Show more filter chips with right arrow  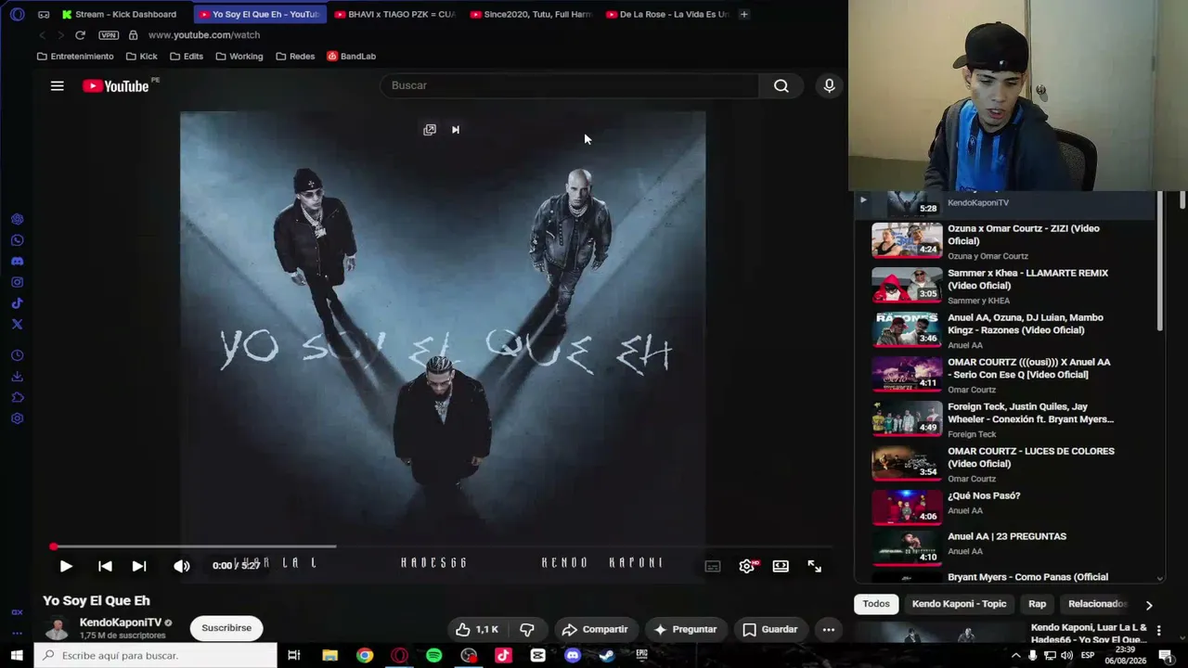click(1149, 605)
